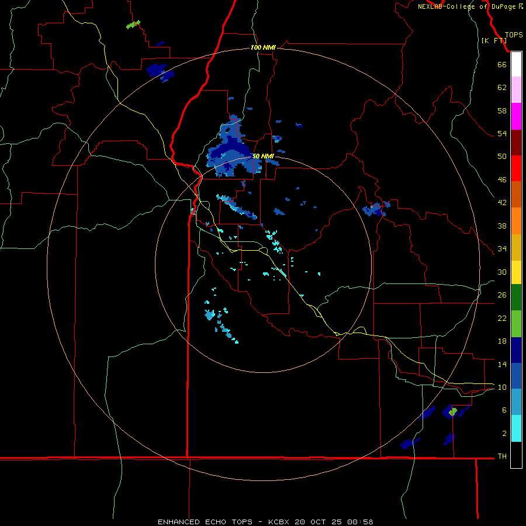
Task: Click the cyan legend swatch
Action: tap(516, 428)
